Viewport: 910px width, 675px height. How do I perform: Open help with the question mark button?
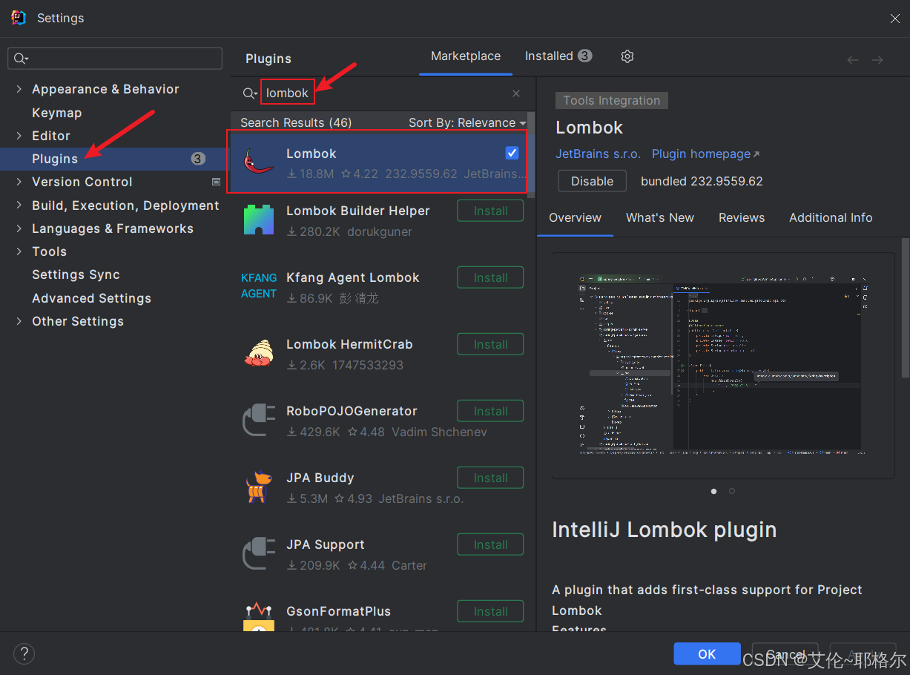(x=24, y=653)
